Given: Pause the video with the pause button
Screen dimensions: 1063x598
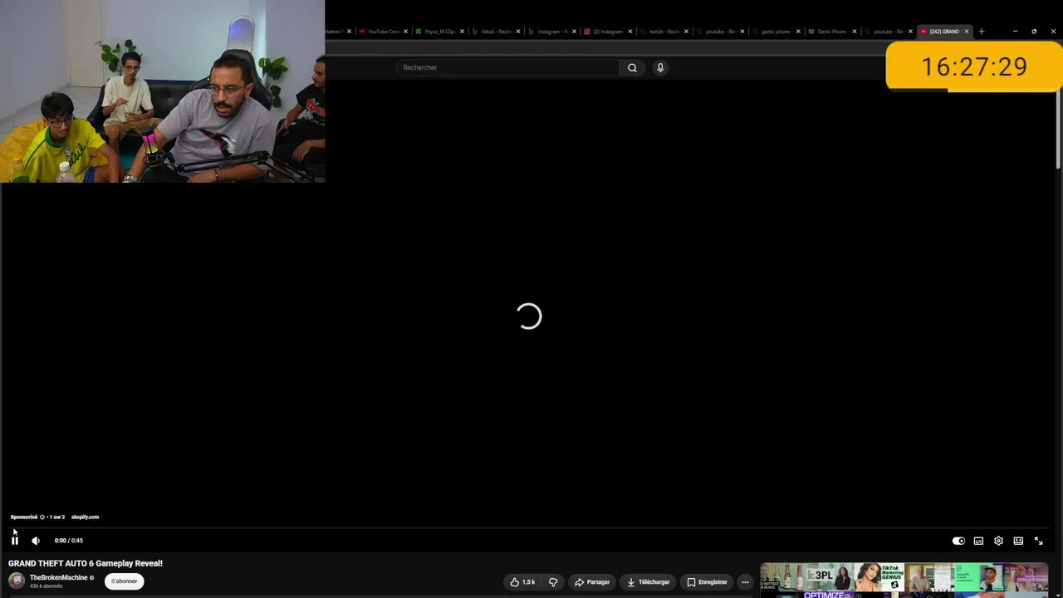Looking at the screenshot, I should (x=14, y=541).
